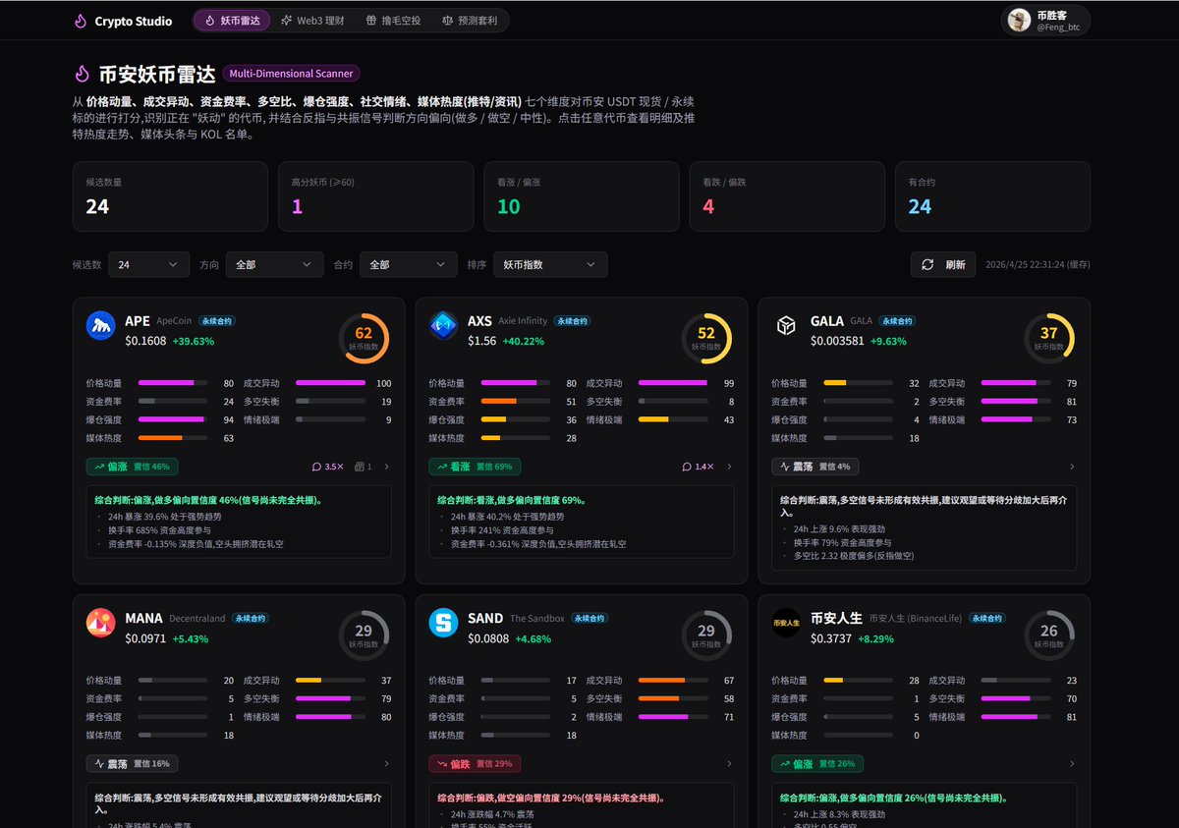This screenshot has width=1179, height=828.
Task: Expand APE card details chevron
Action: [386, 467]
